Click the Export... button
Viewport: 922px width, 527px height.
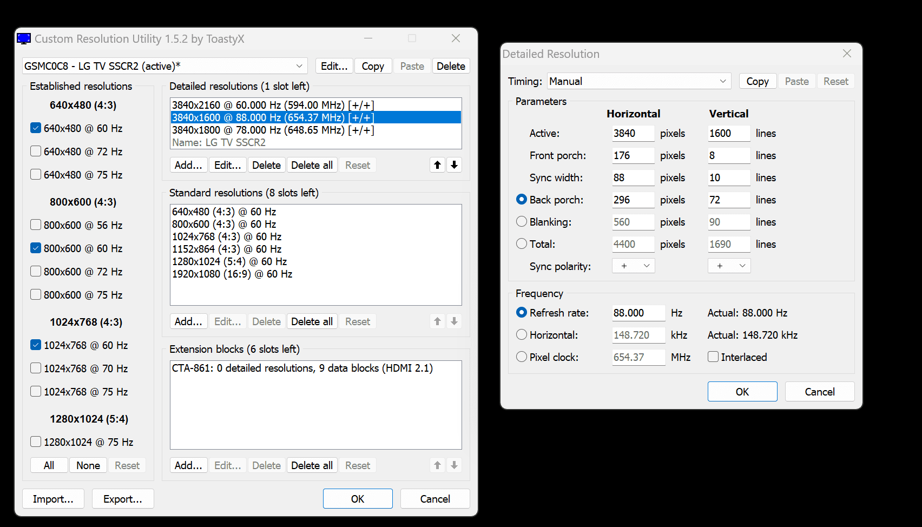(x=123, y=499)
